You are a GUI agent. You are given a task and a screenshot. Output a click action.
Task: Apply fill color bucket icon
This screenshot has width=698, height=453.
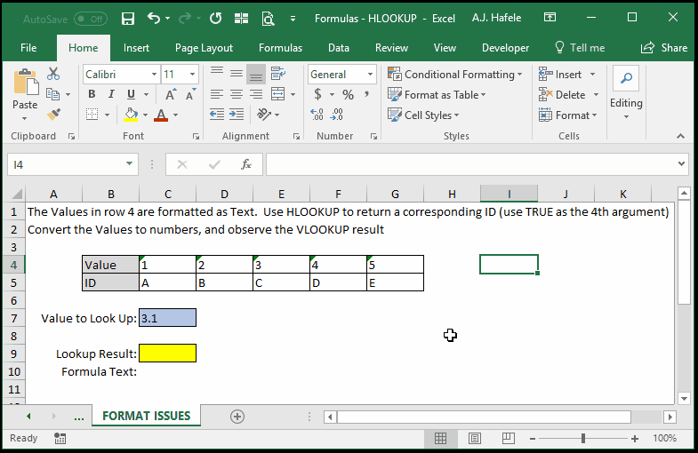tap(131, 115)
